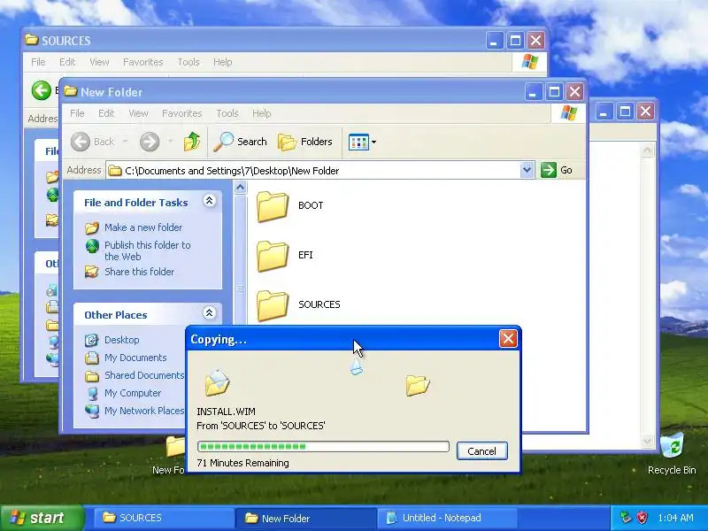
Task: Open the Back history dropdown arrow
Action: click(125, 142)
